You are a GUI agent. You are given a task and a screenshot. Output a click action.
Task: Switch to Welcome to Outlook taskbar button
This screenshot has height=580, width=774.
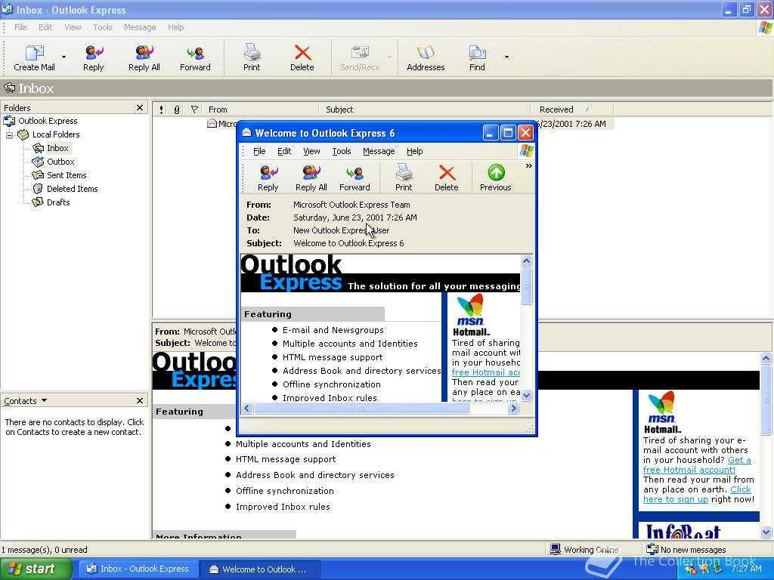(260, 569)
